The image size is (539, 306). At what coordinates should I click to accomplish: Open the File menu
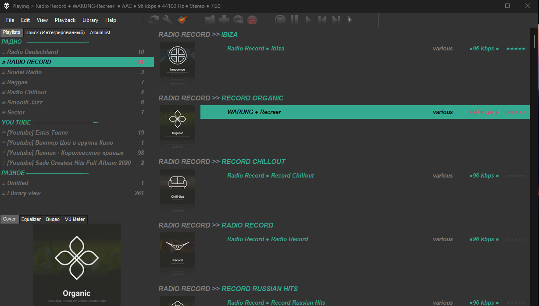pos(10,20)
